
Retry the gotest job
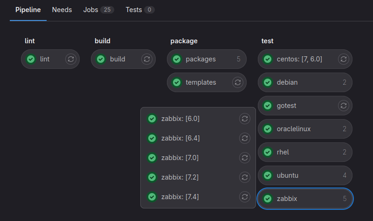(x=344, y=106)
